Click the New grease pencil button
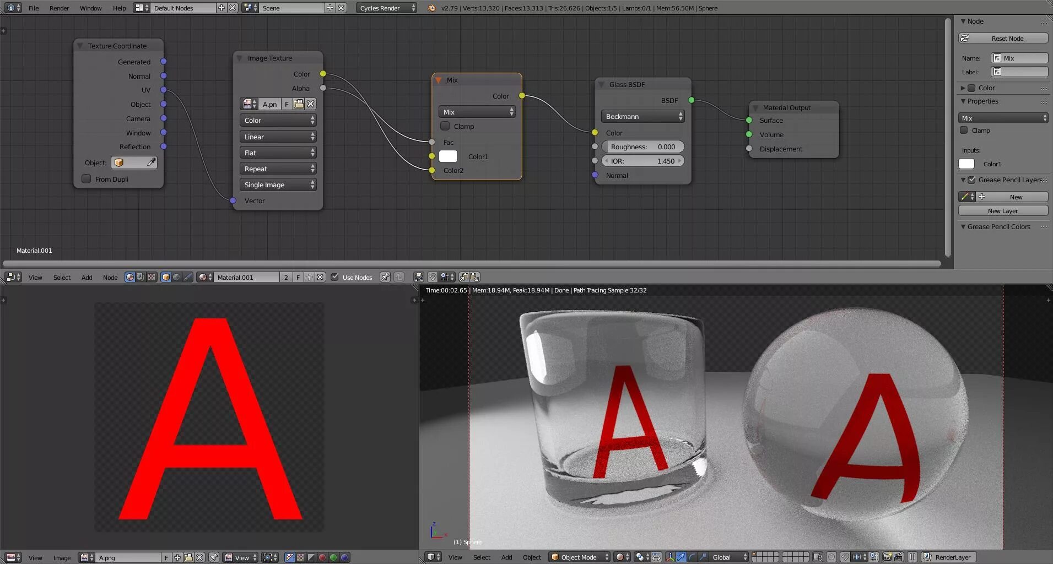1053x564 pixels. coord(1013,197)
